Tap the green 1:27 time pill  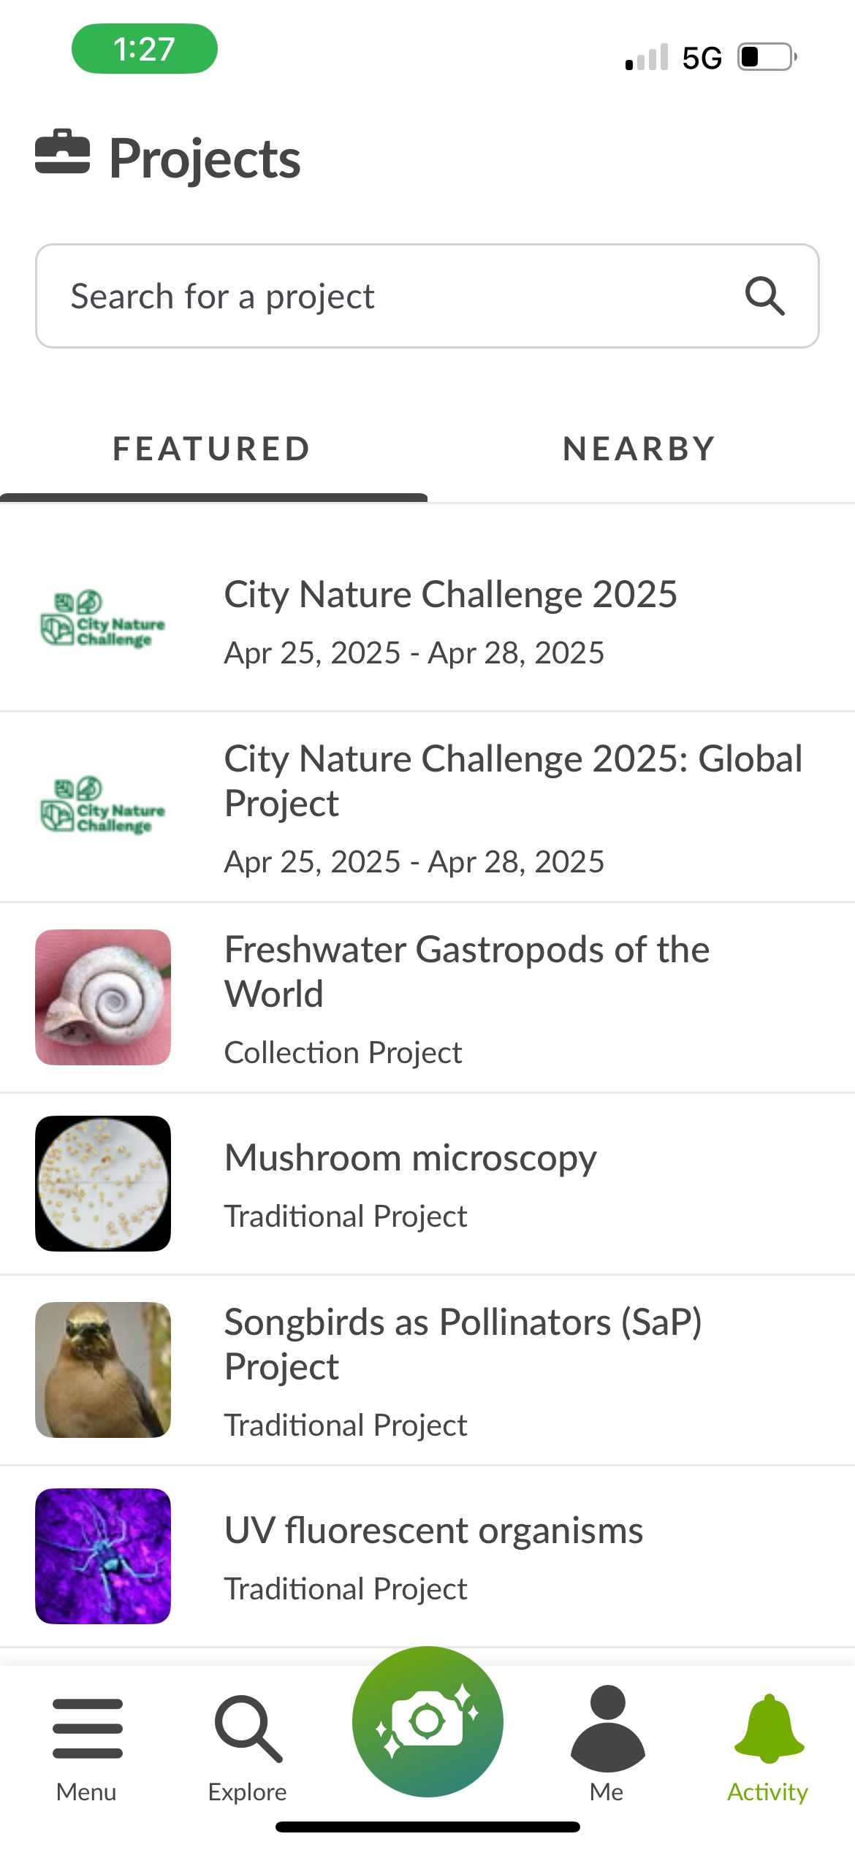[144, 49]
